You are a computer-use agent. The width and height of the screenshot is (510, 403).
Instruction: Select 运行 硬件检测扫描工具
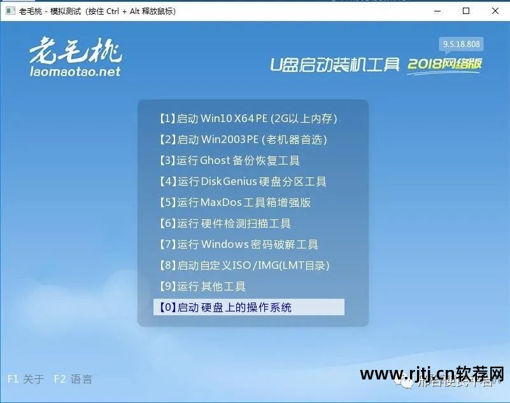tap(225, 223)
